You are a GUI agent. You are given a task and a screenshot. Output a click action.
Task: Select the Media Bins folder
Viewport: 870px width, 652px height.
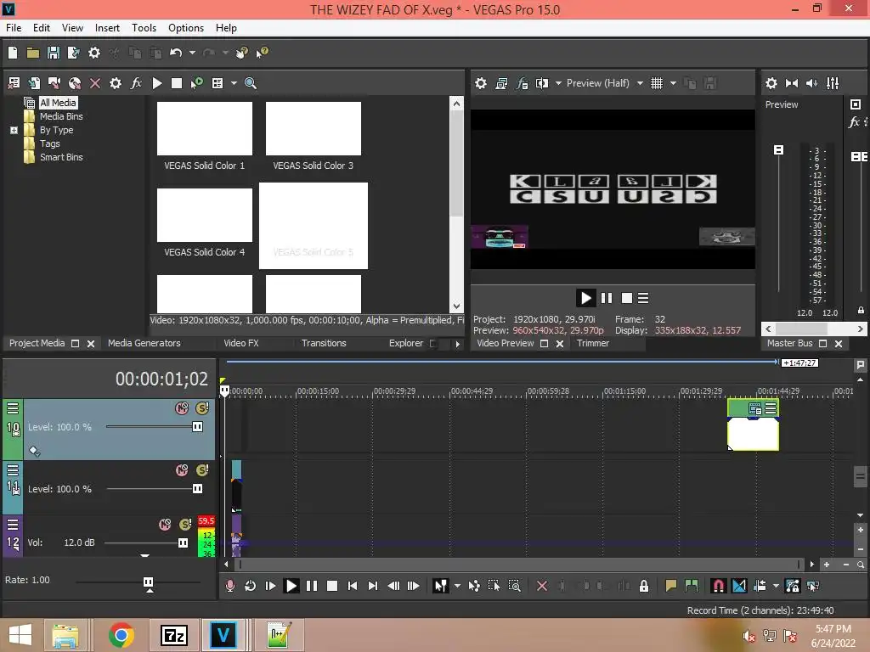coord(61,116)
